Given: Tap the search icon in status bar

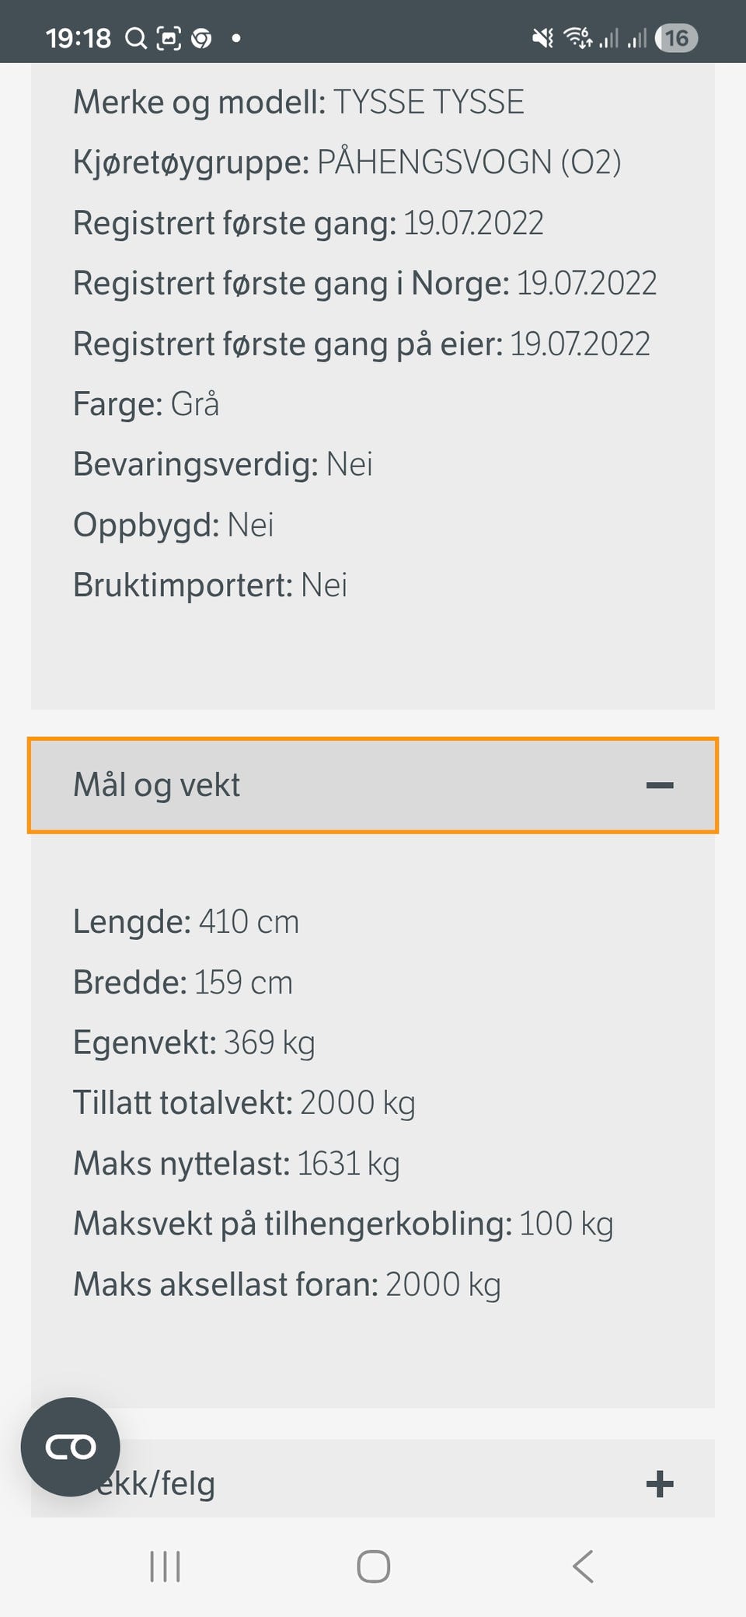Looking at the screenshot, I should pos(136,38).
